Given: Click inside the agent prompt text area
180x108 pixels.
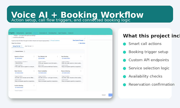Looking at the screenshot, I should (48, 37).
